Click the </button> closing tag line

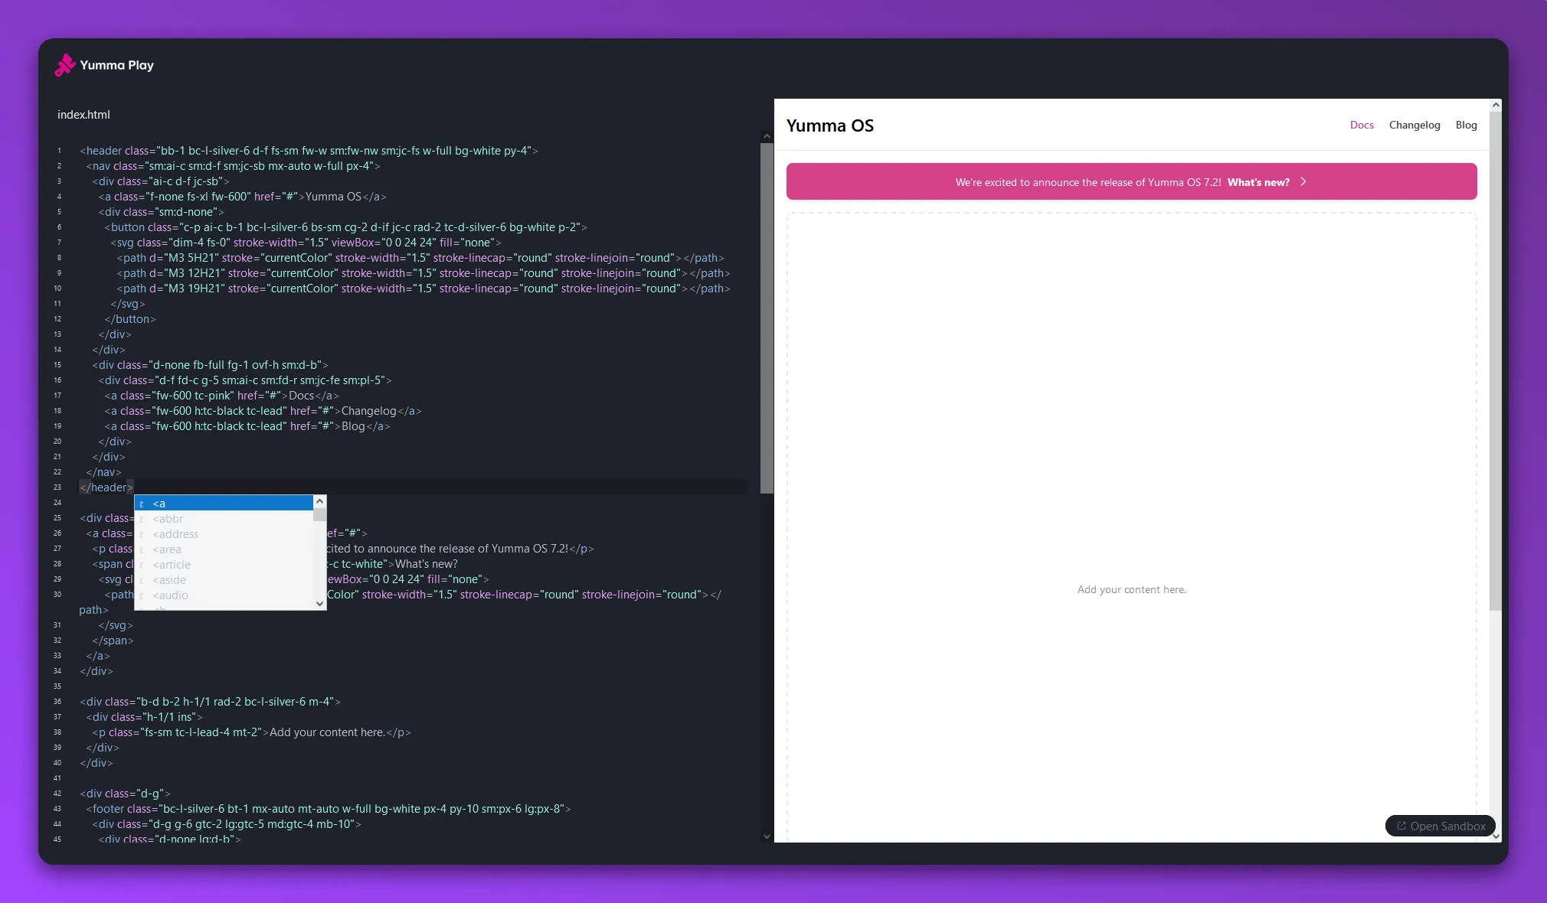click(x=130, y=319)
